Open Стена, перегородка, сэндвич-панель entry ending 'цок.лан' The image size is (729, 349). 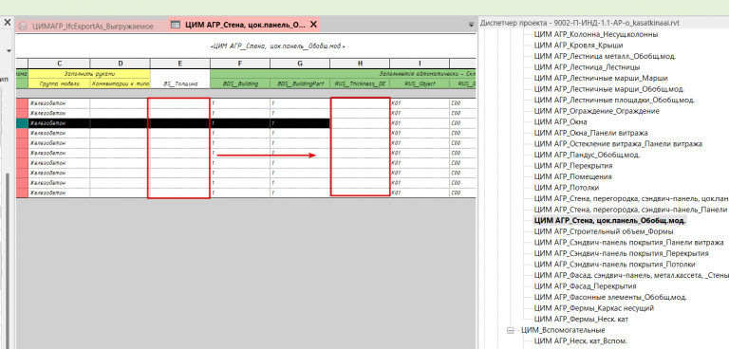630,199
